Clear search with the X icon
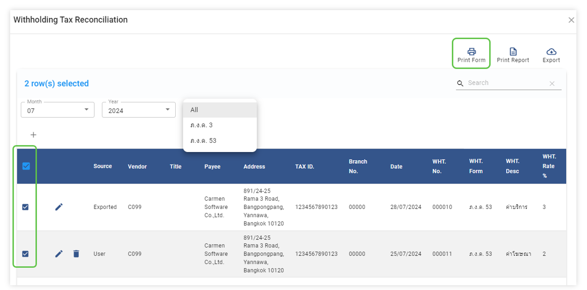This screenshot has height=290, width=587. (x=552, y=83)
